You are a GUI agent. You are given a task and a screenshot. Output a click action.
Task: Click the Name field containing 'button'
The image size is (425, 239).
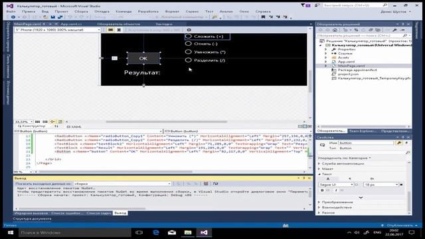click(x=366, y=143)
